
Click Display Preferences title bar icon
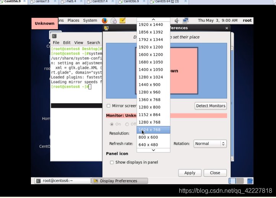tap(106, 28)
